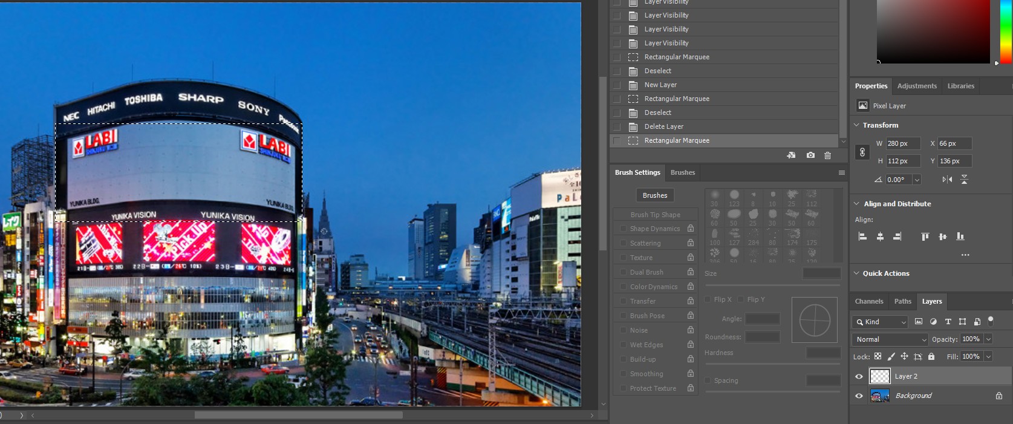Open Brush Tip Shape settings
Image resolution: width=1013 pixels, height=424 pixels.
click(x=656, y=215)
